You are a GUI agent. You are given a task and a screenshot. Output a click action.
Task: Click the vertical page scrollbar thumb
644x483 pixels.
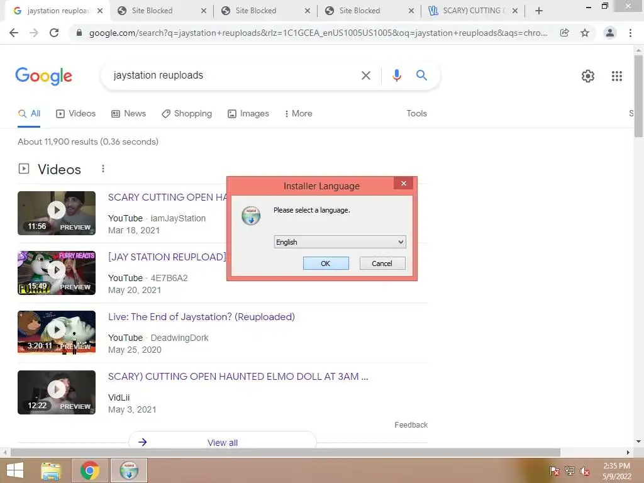(x=638, y=96)
